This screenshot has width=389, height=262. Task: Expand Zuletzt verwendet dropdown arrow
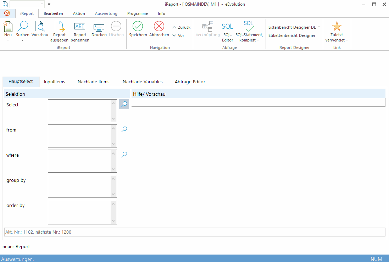tap(347, 40)
